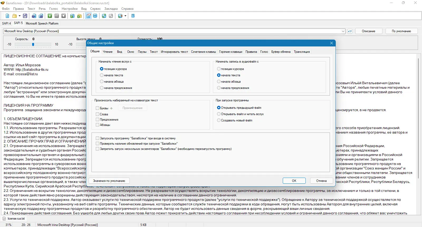Click the 5 KB status bar entry

[143, 225]
